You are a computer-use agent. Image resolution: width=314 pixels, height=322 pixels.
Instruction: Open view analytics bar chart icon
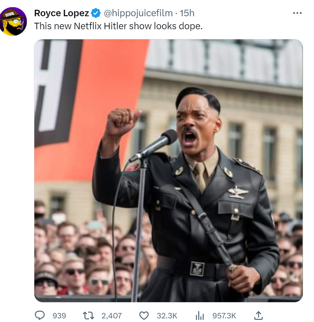pos(200,316)
